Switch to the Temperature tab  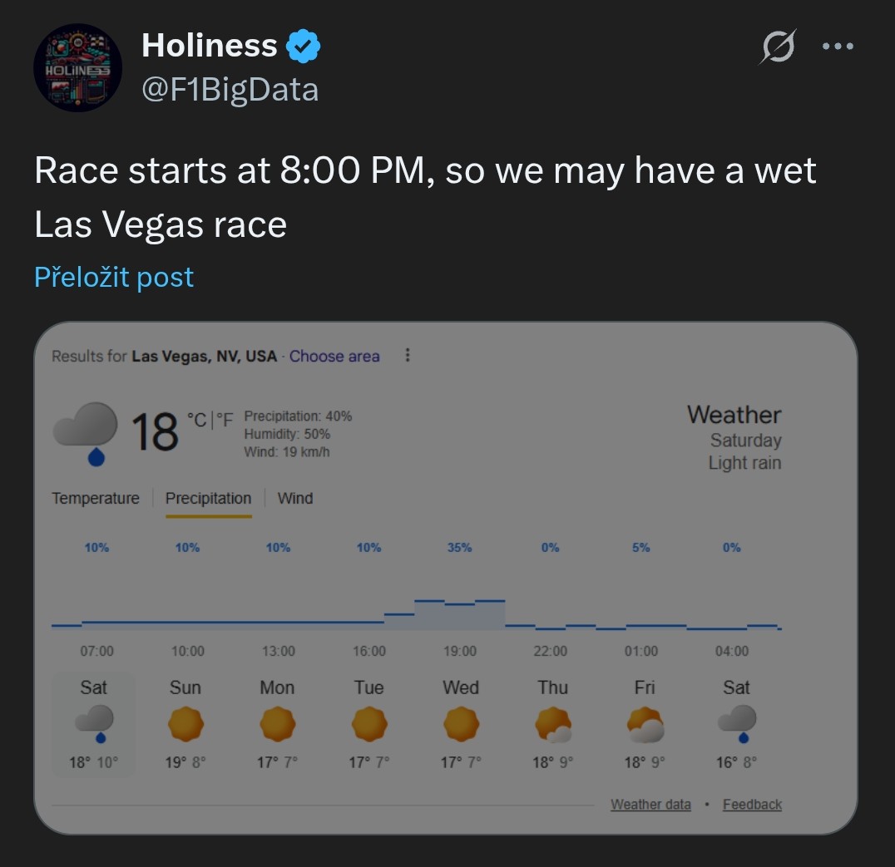(96, 499)
